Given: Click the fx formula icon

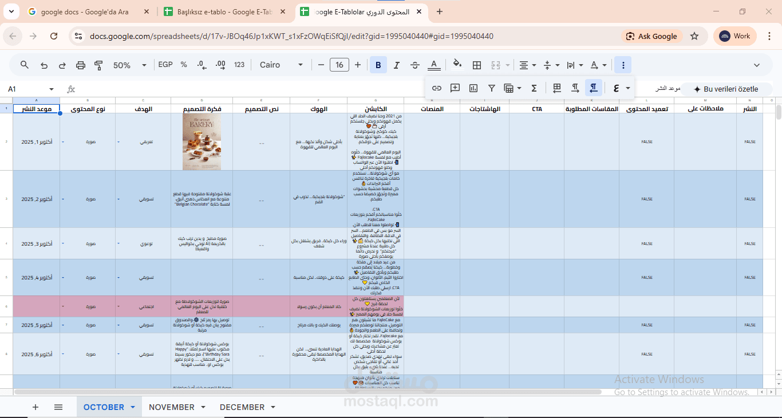Looking at the screenshot, I should (71, 89).
